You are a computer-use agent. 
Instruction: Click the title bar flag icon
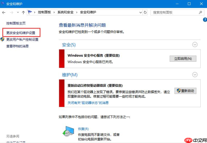[x=3, y=4]
